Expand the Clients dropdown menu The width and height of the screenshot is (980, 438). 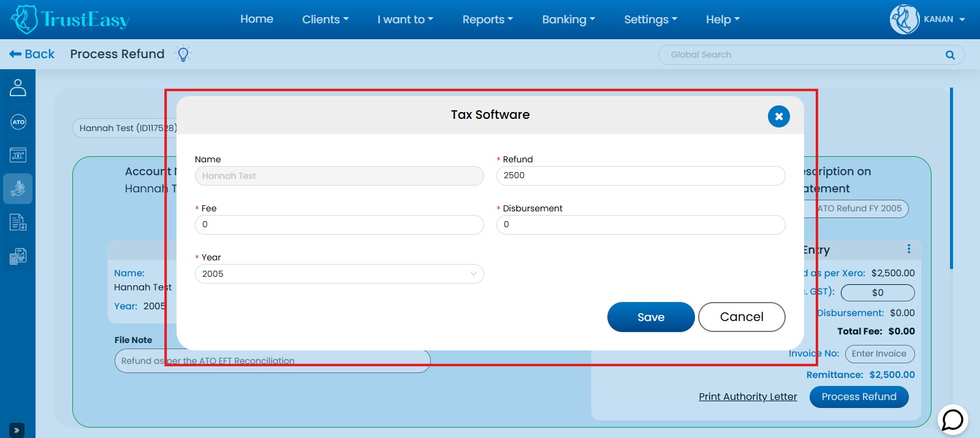coord(325,19)
